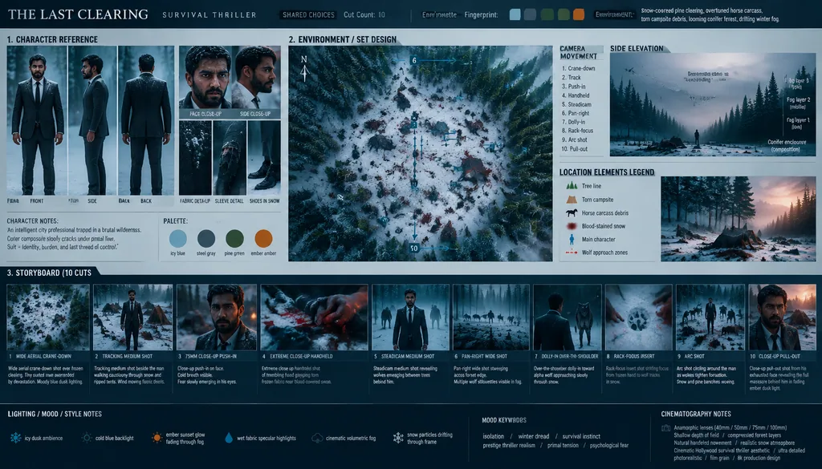Open the Pan-Right Wide Shot storyboard thumbnail

coord(491,317)
